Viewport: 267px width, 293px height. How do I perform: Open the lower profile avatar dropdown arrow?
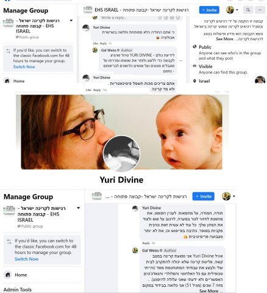pyautogui.click(x=234, y=197)
